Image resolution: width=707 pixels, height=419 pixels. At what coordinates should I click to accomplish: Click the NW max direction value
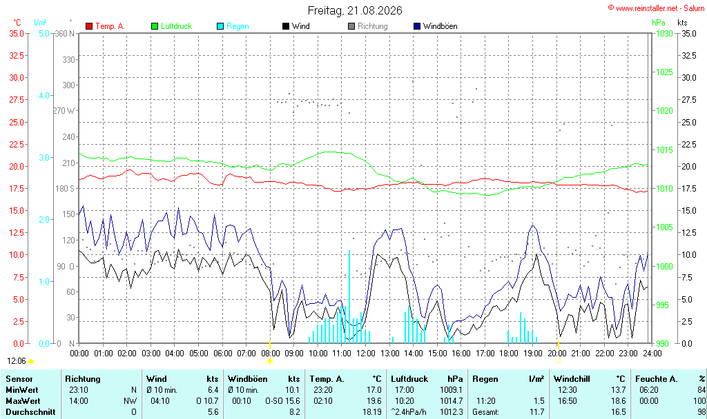coord(130,400)
